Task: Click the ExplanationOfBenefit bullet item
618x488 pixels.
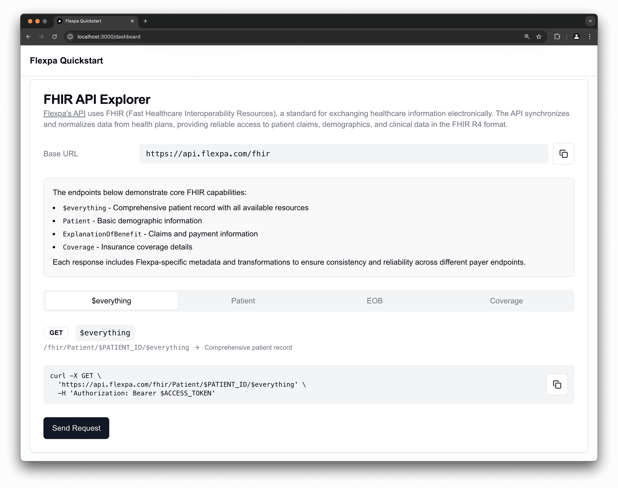Action: click(160, 234)
